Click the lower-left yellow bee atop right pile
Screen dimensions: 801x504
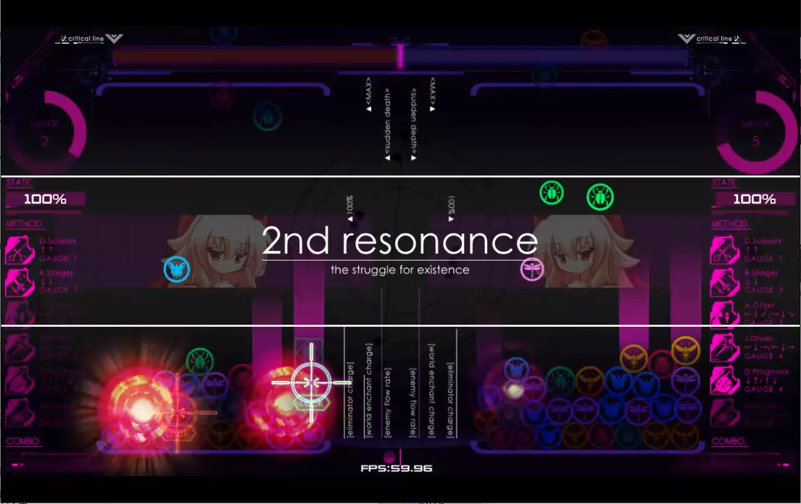tap(634, 358)
